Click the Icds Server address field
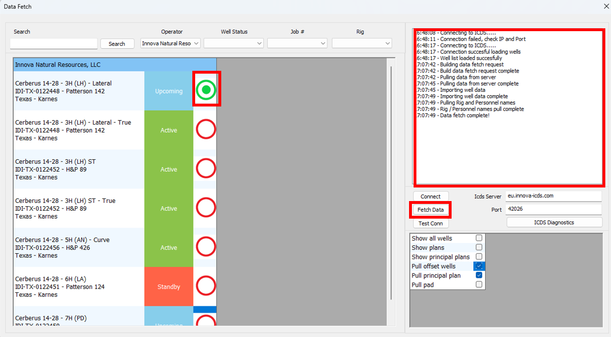The height and width of the screenshot is (337, 611). (x=553, y=196)
